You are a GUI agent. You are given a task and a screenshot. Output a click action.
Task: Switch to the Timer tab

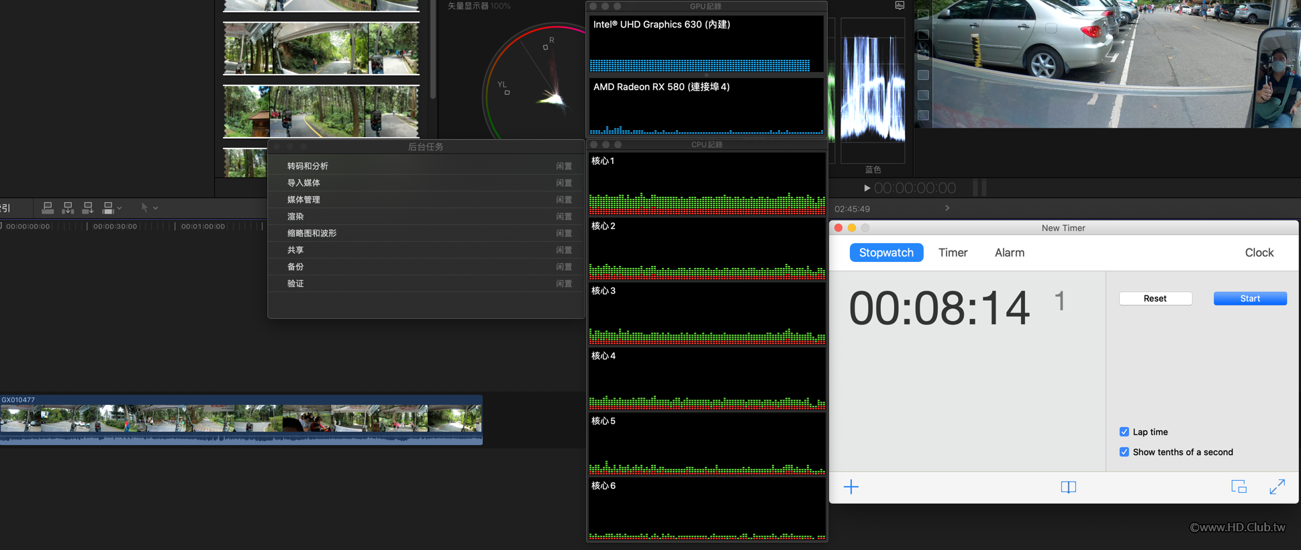(953, 253)
